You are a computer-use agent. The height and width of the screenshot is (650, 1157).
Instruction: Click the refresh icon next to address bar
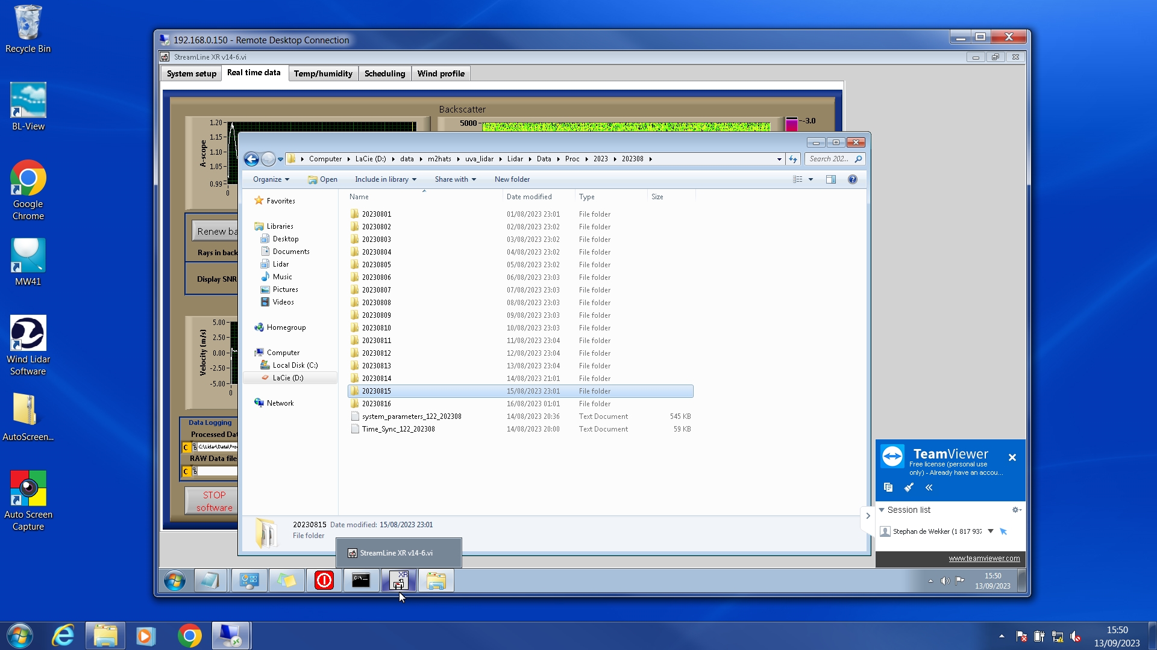(793, 159)
